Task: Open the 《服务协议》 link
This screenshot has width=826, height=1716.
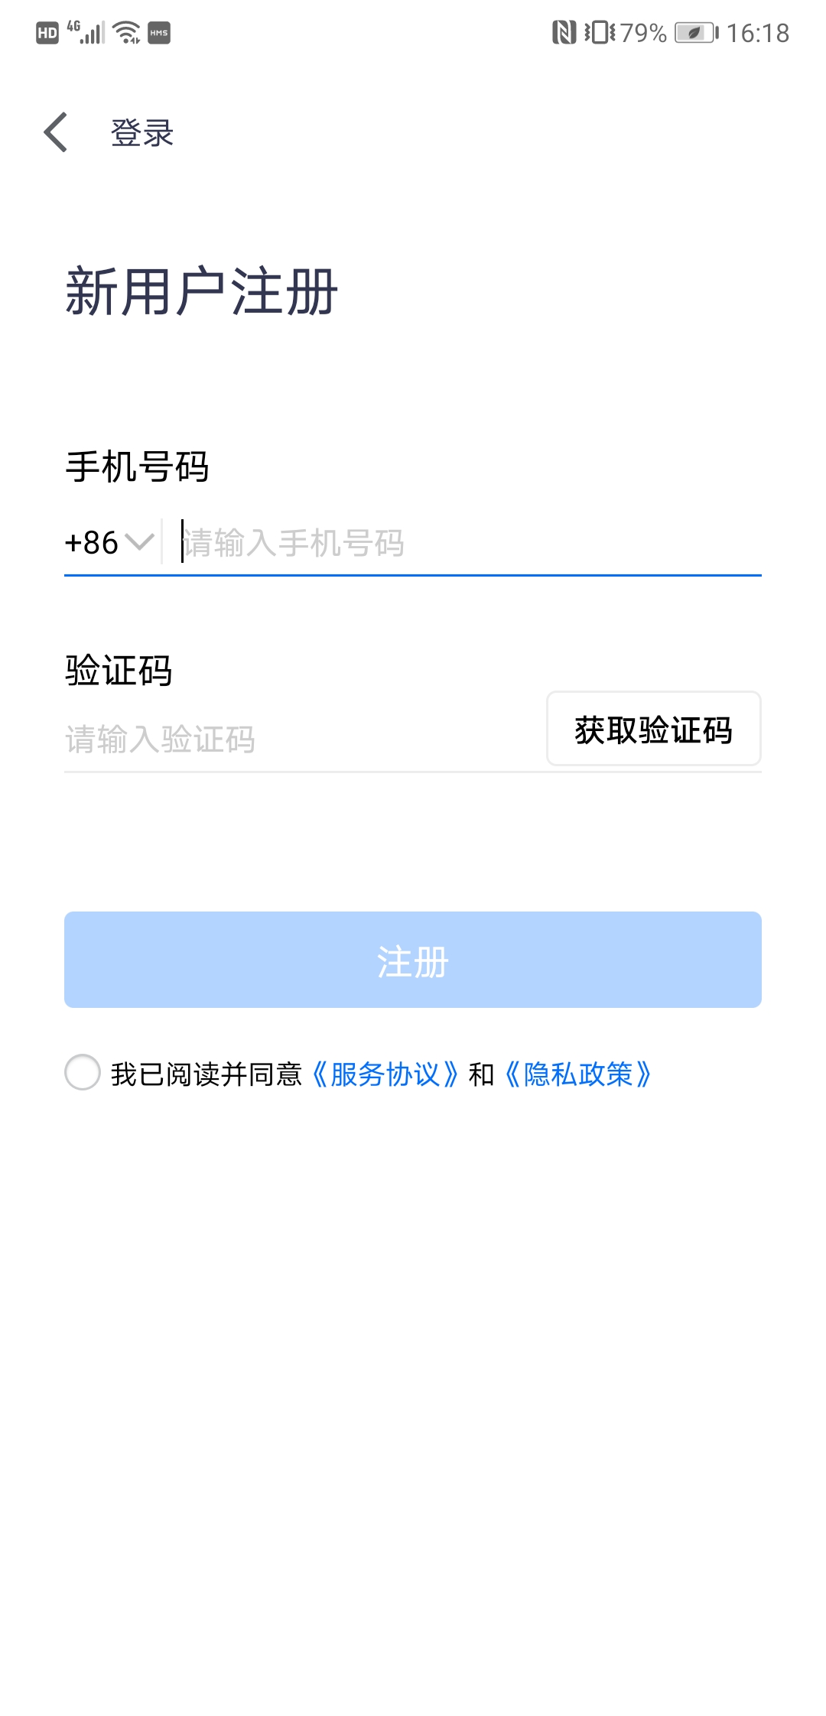Action: pyautogui.click(x=385, y=1074)
